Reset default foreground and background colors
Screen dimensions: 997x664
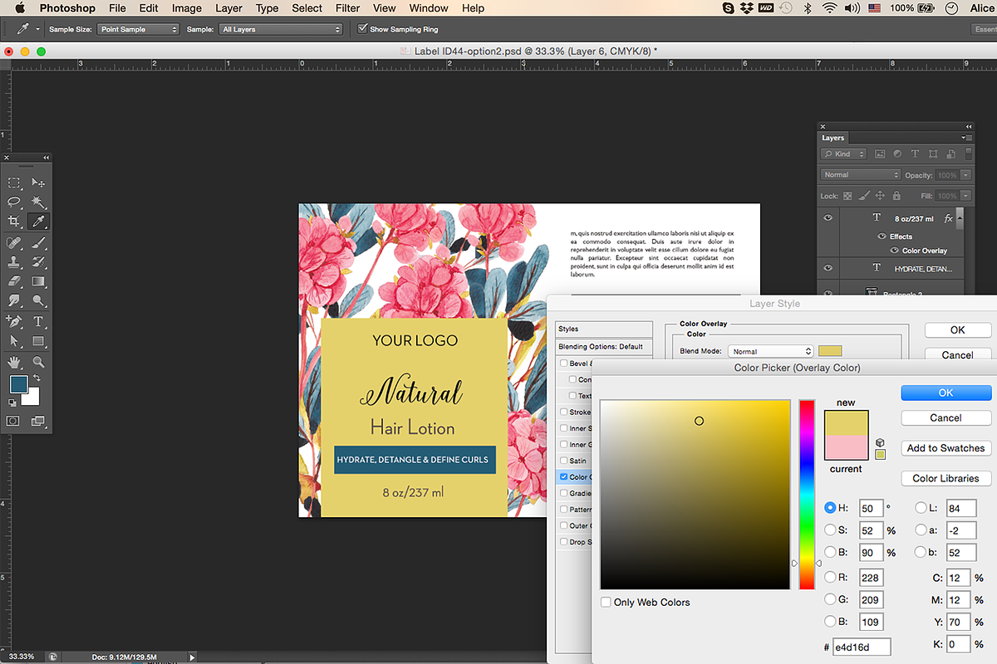[12, 403]
